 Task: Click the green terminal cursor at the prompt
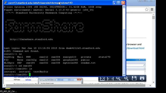pyautogui.click(x=30, y=75)
